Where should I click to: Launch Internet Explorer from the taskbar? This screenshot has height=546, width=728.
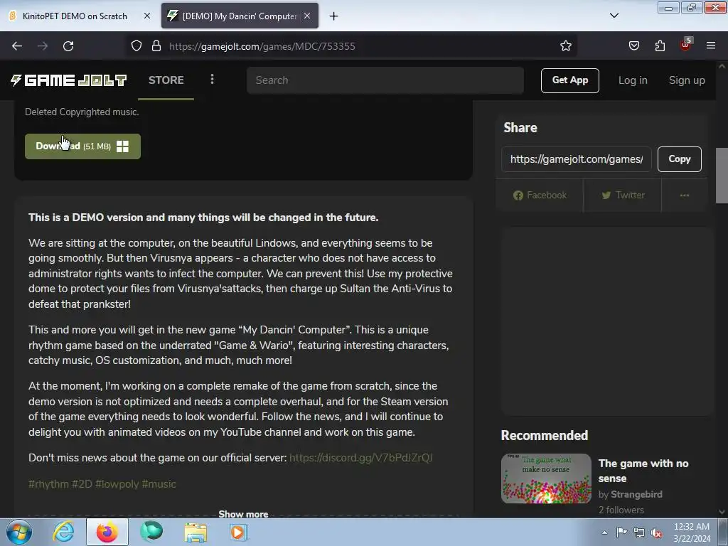tap(63, 532)
